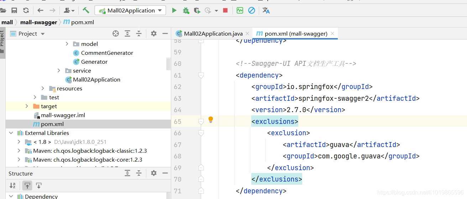Run Mall02Application with green play button
467x199 pixels.
174,10
